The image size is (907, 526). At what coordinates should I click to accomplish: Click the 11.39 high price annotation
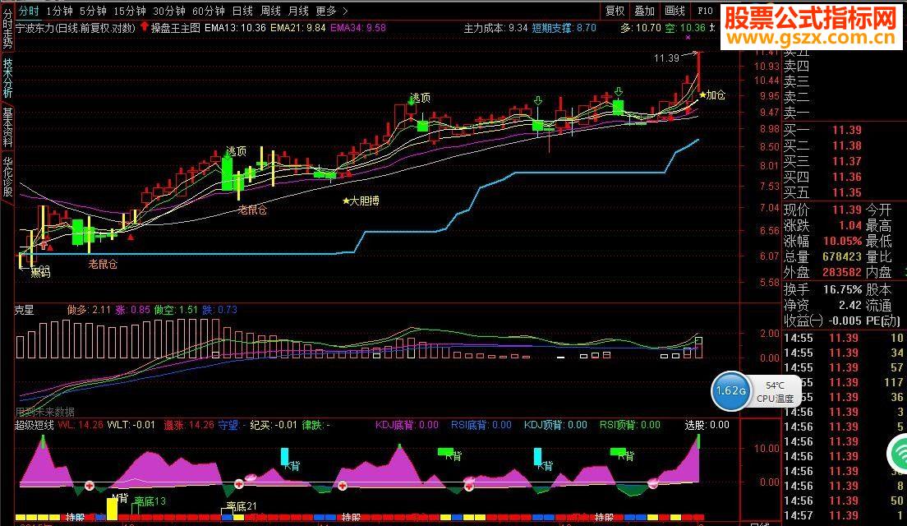click(666, 58)
